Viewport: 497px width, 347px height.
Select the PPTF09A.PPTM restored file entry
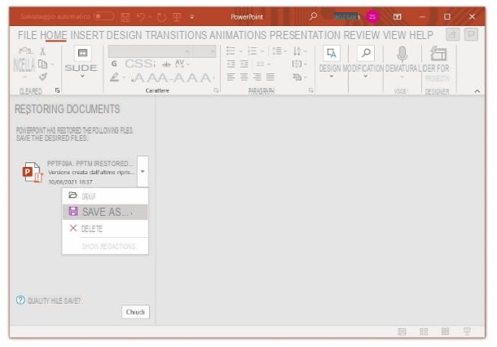click(x=79, y=173)
